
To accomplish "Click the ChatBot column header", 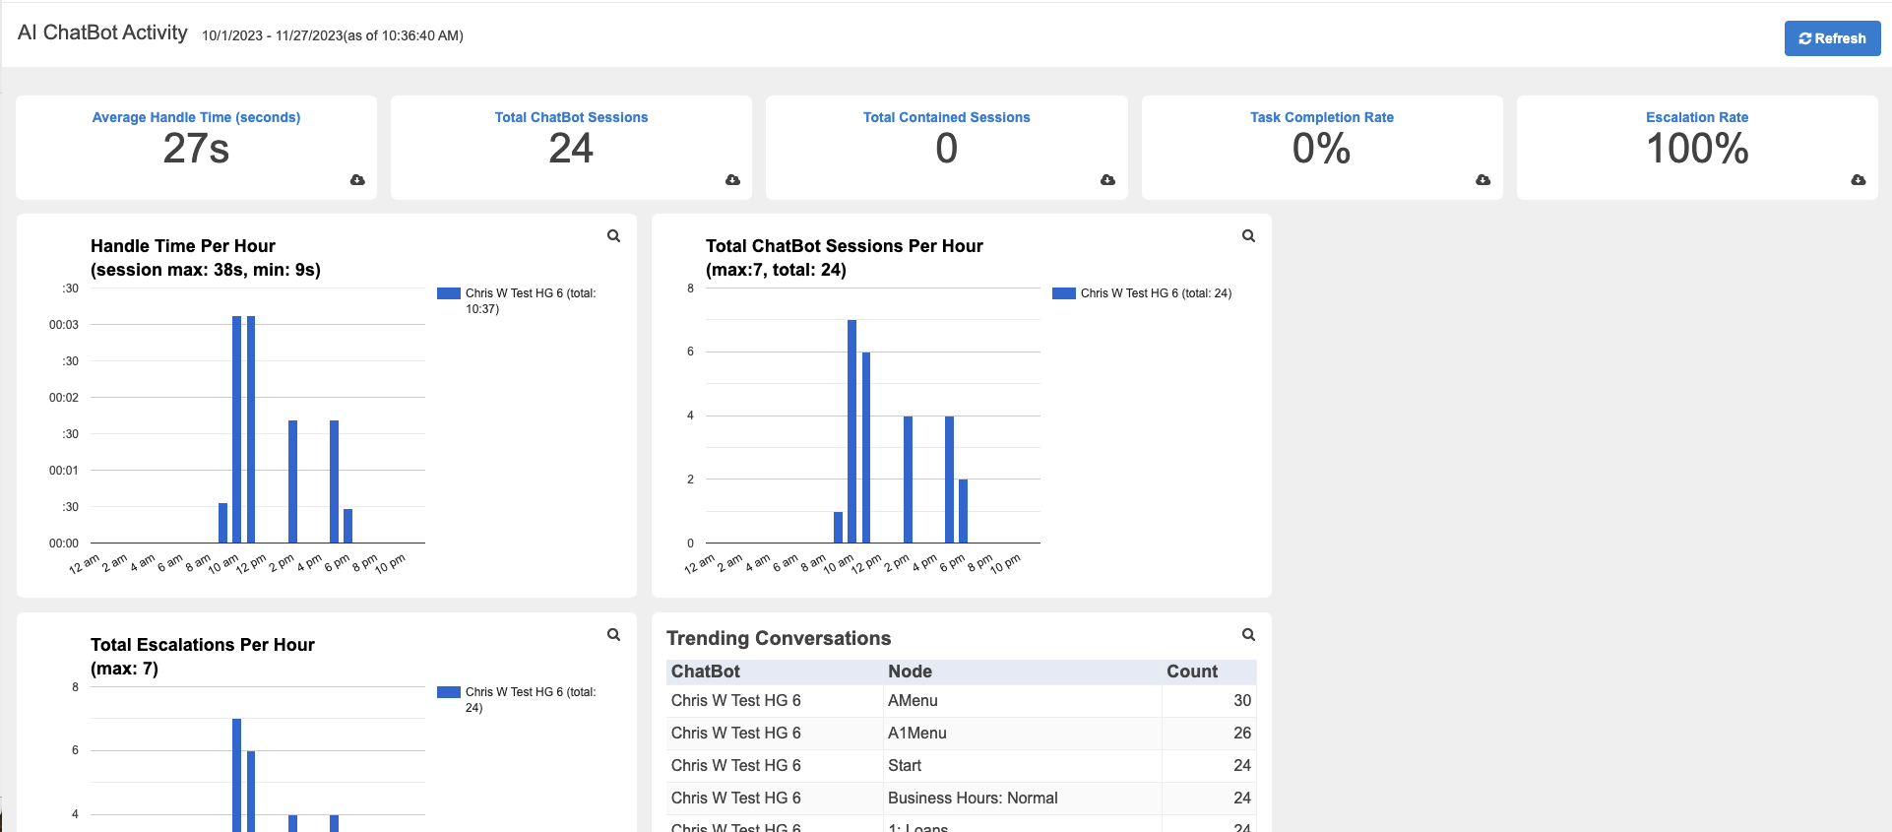I will tap(705, 672).
